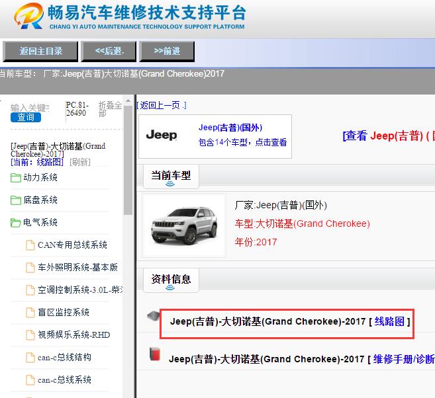435x398 pixels.
Task: Focus the 输入关键字 keyword input field
Action: (30, 108)
